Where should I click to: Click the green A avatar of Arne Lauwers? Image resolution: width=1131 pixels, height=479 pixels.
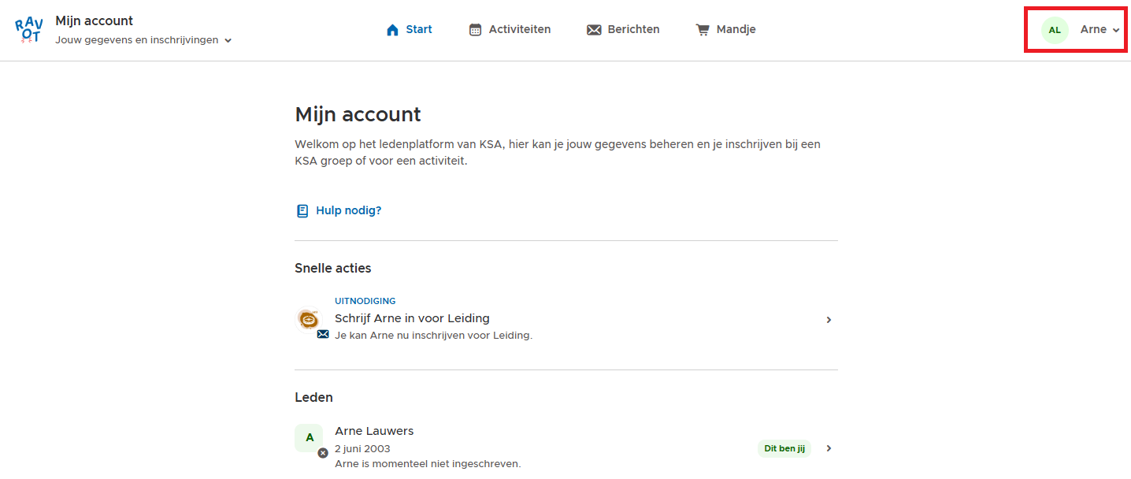point(309,437)
